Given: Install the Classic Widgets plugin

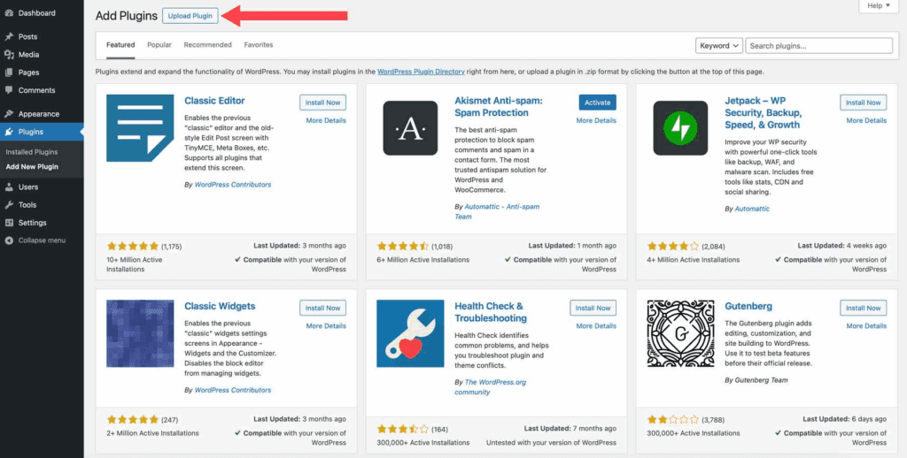Looking at the screenshot, I should [x=322, y=308].
